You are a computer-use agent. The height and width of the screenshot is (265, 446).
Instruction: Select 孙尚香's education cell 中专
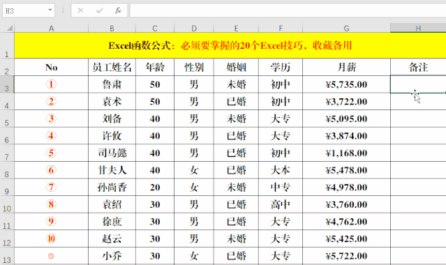pos(281,187)
